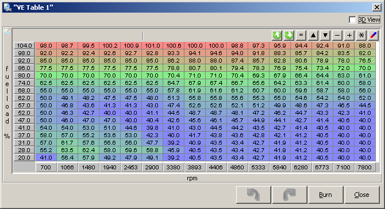Image resolution: width=385 pixels, height=209 pixels.
Task: Select VE cell 100.9 under 2453 rpm
Action: coord(131,45)
